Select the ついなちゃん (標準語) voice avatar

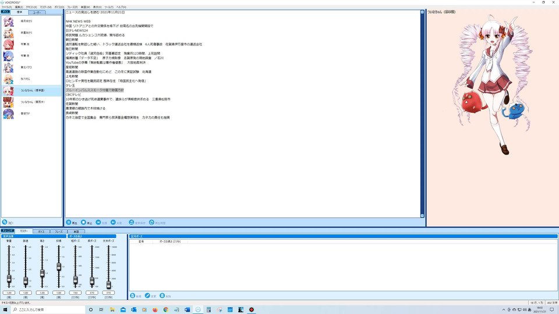coord(9,91)
